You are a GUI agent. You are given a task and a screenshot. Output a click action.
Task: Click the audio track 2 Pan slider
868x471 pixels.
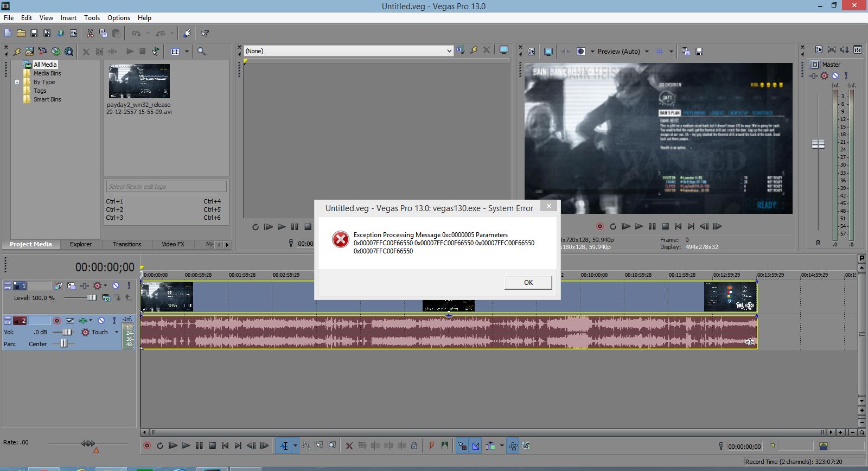(x=63, y=343)
